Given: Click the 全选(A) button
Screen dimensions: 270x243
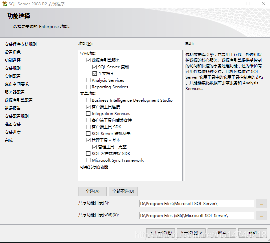Looking at the screenshot, I should [x=92, y=191].
